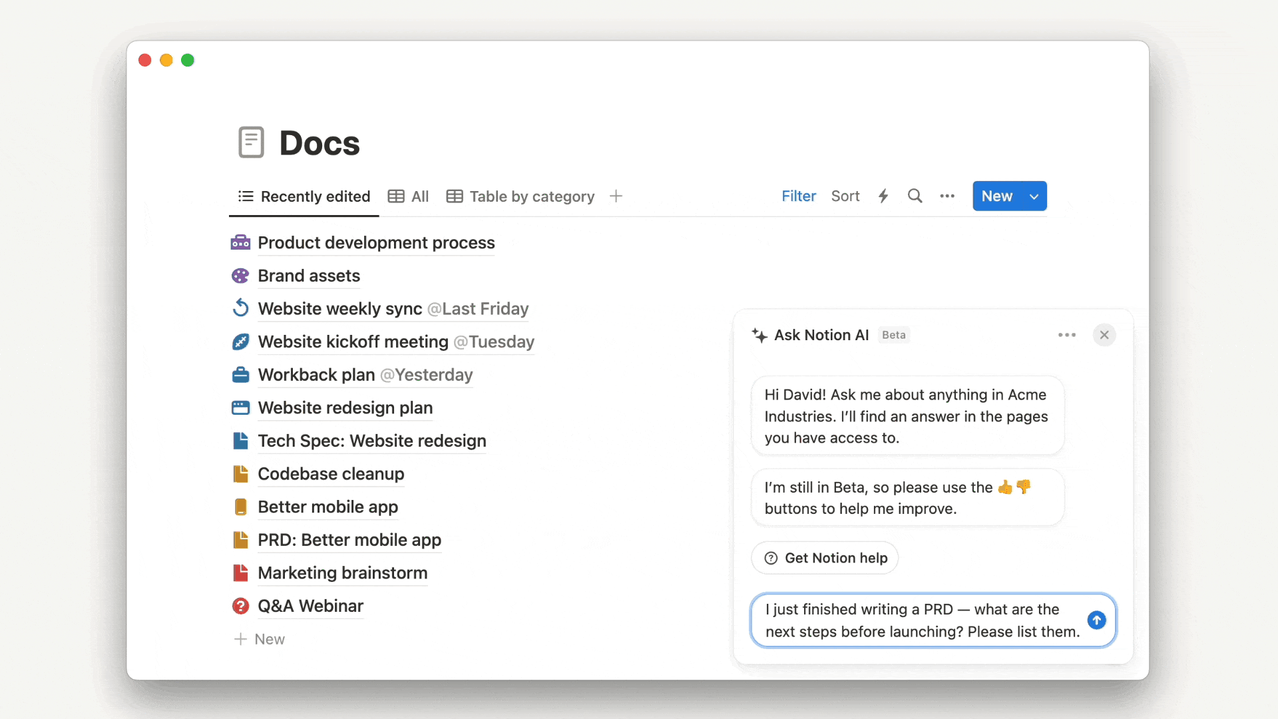Close the Ask Notion AI panel

click(1104, 335)
